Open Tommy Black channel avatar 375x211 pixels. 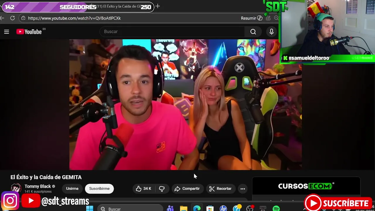16,188
